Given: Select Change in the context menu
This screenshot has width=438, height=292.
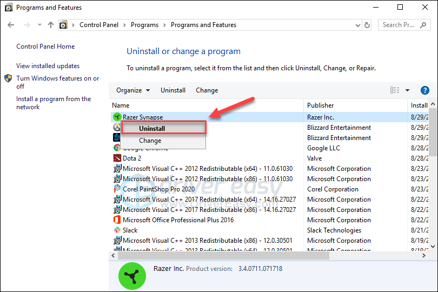Looking at the screenshot, I should [x=164, y=141].
